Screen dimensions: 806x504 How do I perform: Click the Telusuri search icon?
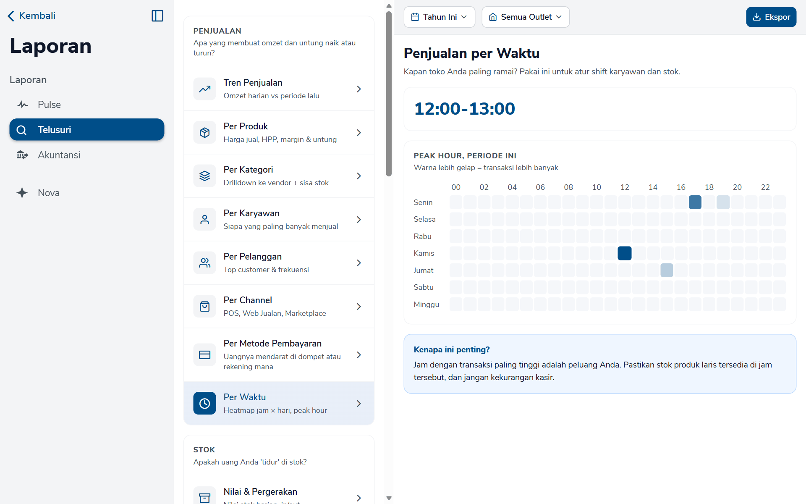pyautogui.click(x=21, y=130)
